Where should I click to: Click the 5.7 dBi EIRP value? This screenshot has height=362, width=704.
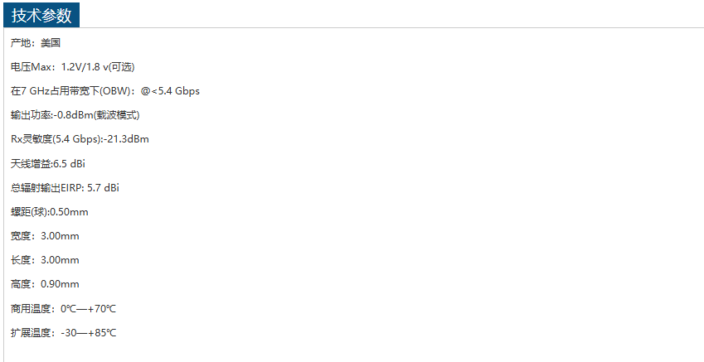coord(103,188)
